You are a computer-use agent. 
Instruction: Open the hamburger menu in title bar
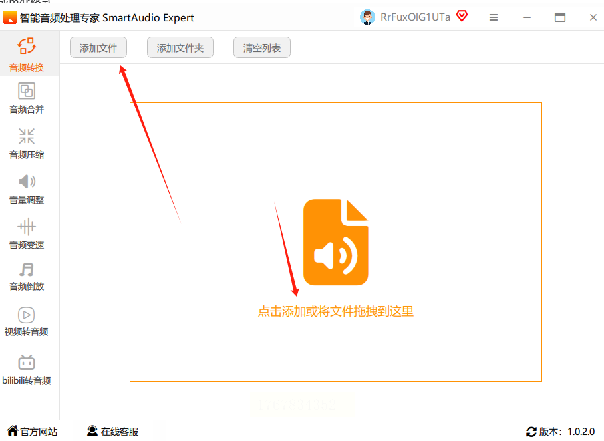494,17
